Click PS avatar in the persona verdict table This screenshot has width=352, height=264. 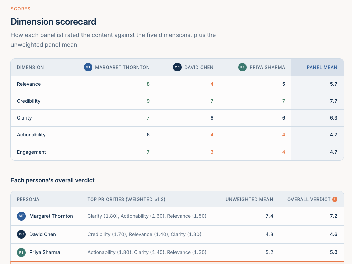point(21,252)
